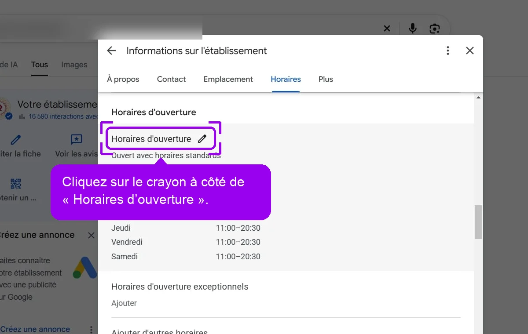This screenshot has height=334, width=528.
Task: Select the Horaires tab
Action: 286,79
